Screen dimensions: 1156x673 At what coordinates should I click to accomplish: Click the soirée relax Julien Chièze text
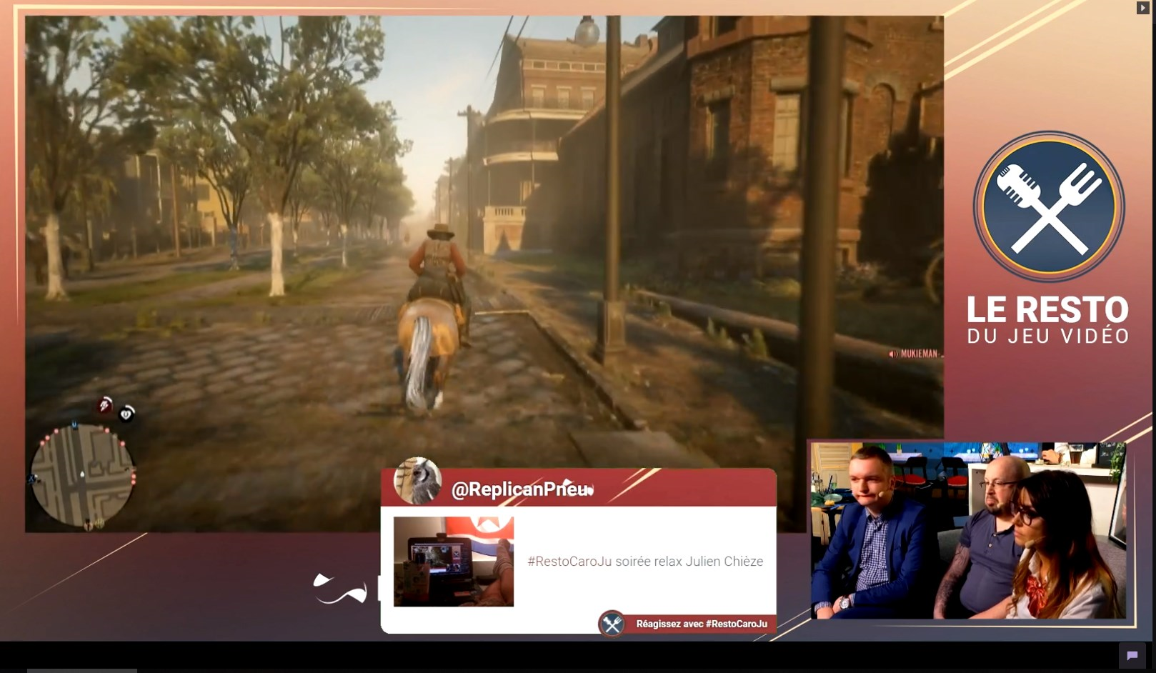[x=689, y=562]
